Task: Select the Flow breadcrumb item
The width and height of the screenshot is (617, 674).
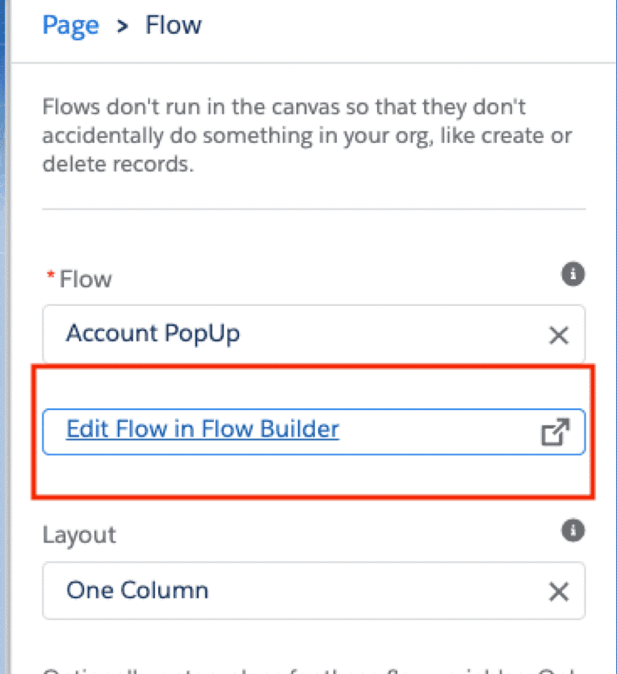Action: (x=173, y=25)
